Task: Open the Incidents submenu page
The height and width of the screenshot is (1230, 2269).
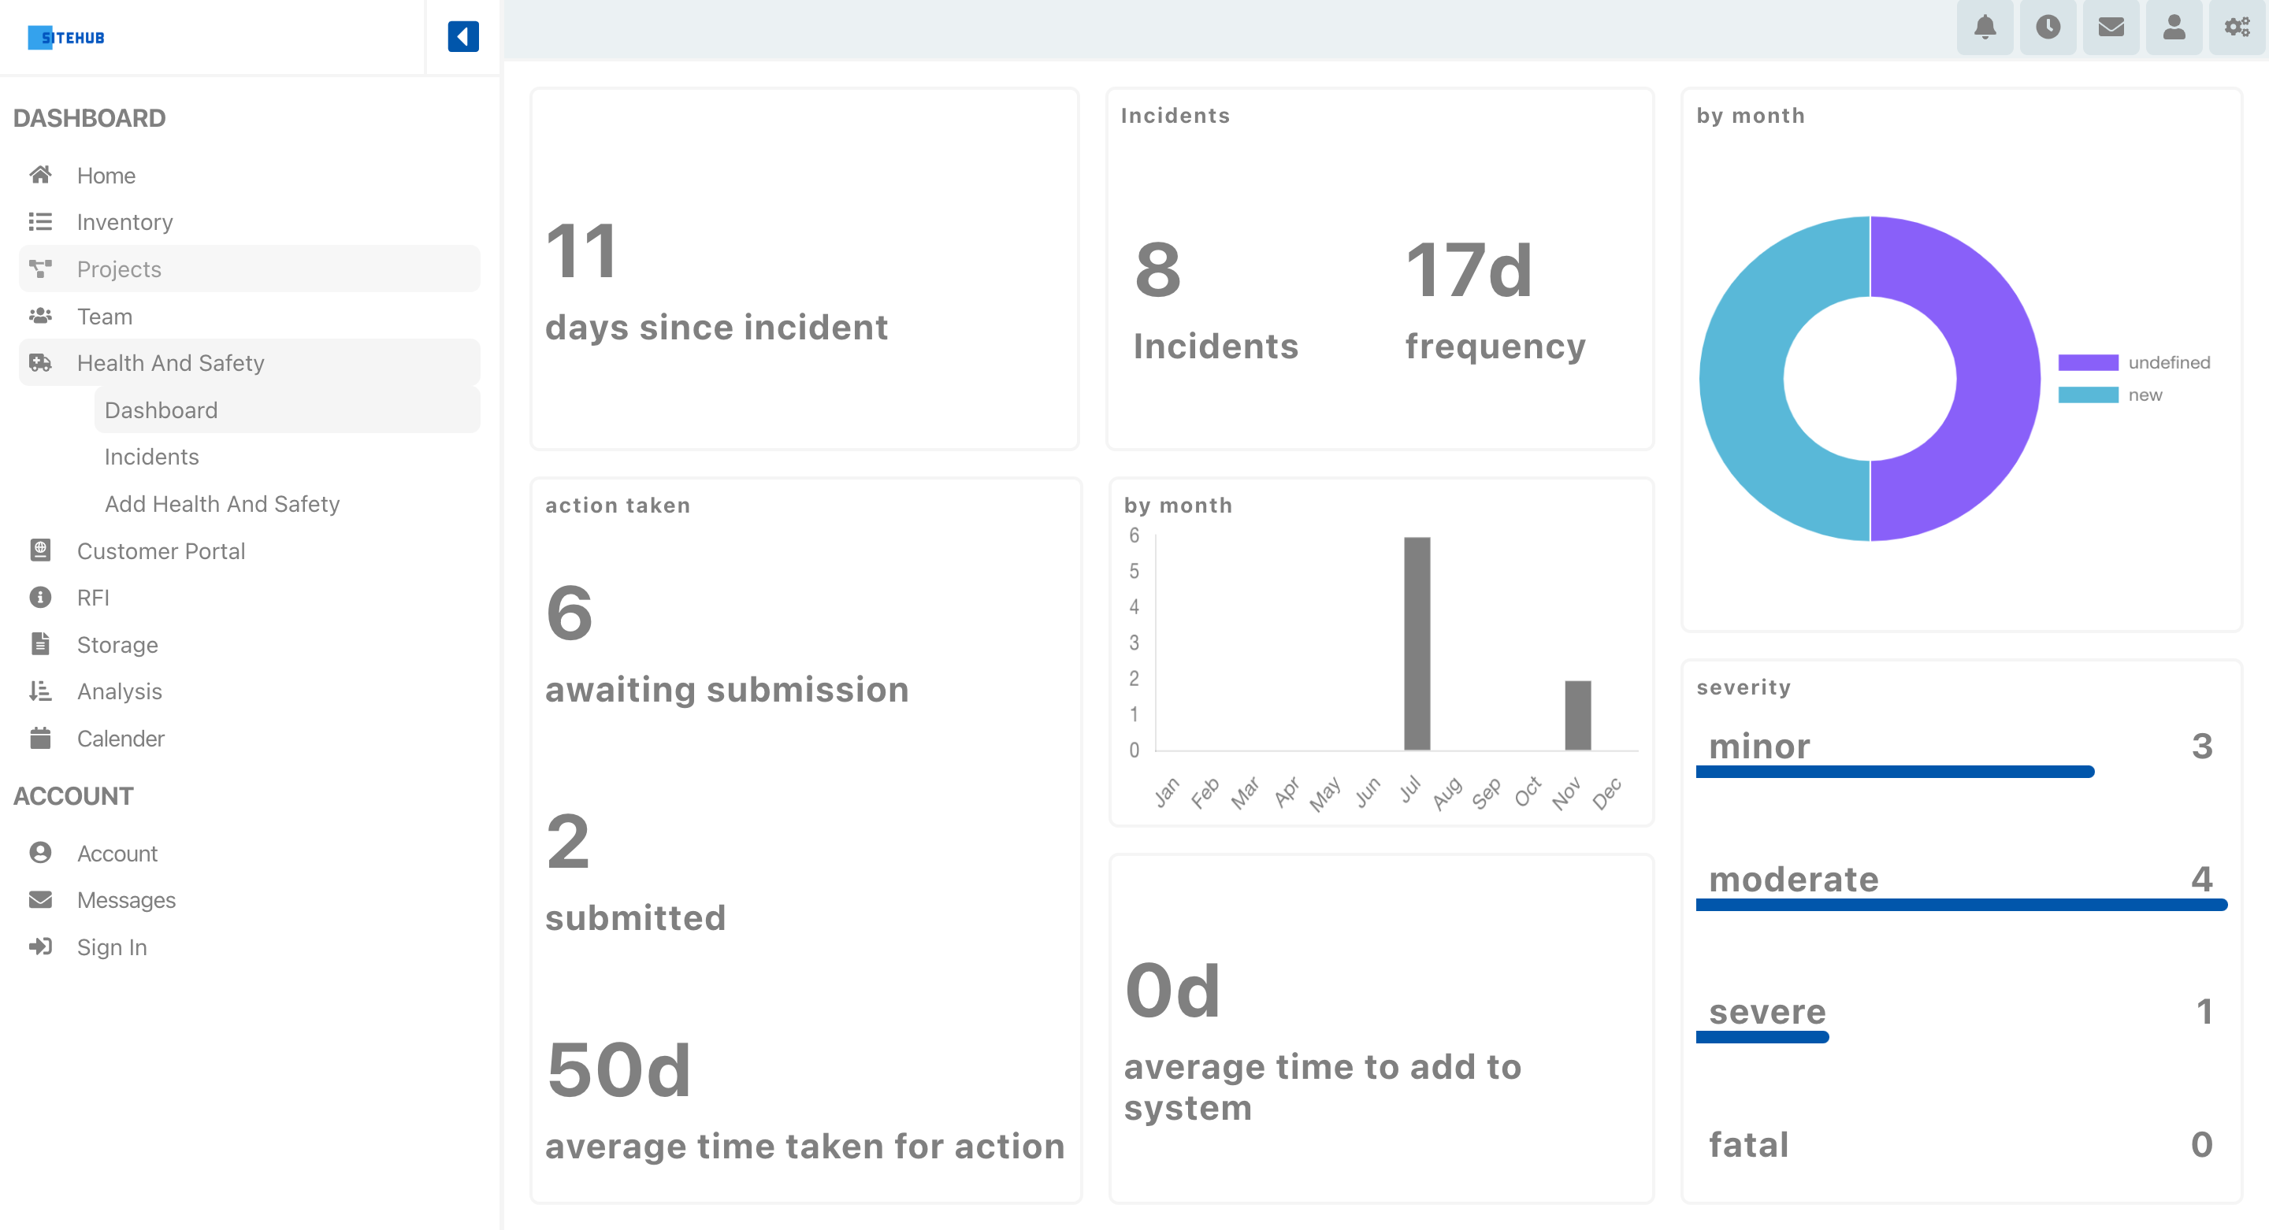Action: (150, 456)
